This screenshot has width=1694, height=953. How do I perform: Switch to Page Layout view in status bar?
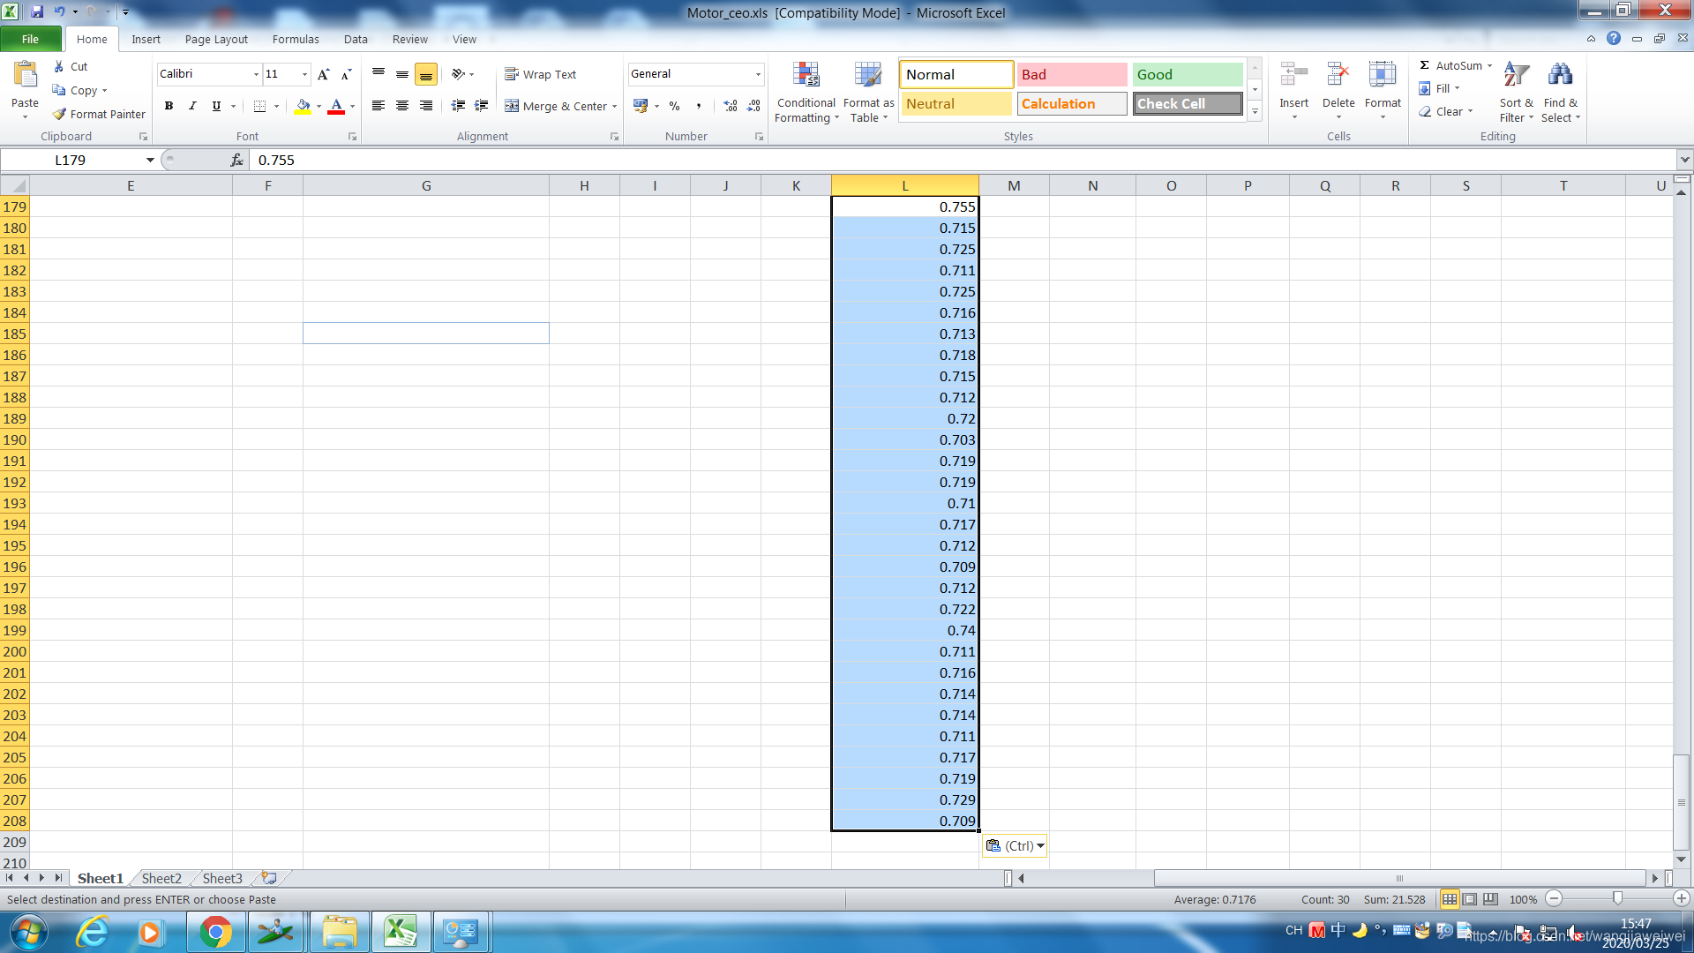coord(1470,899)
